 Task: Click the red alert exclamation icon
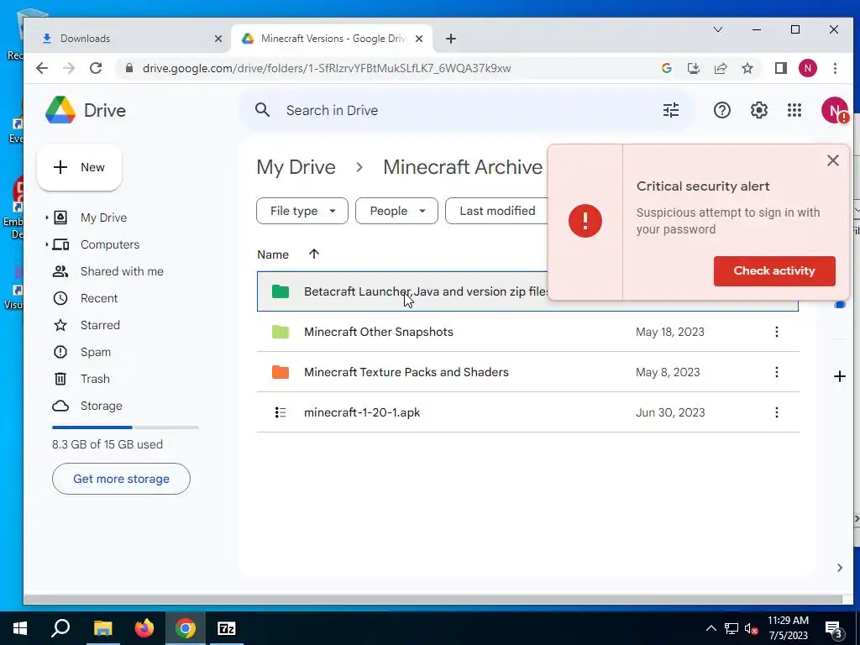(x=585, y=221)
